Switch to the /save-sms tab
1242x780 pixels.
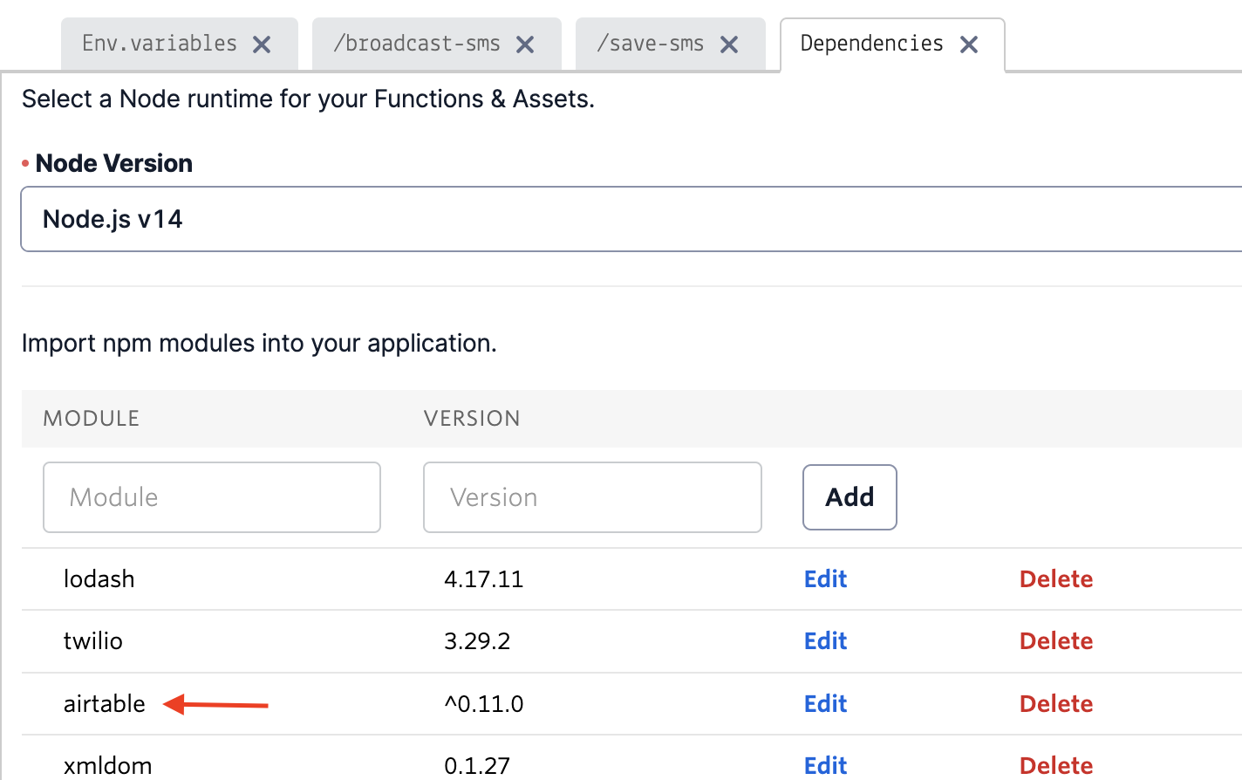[651, 44]
